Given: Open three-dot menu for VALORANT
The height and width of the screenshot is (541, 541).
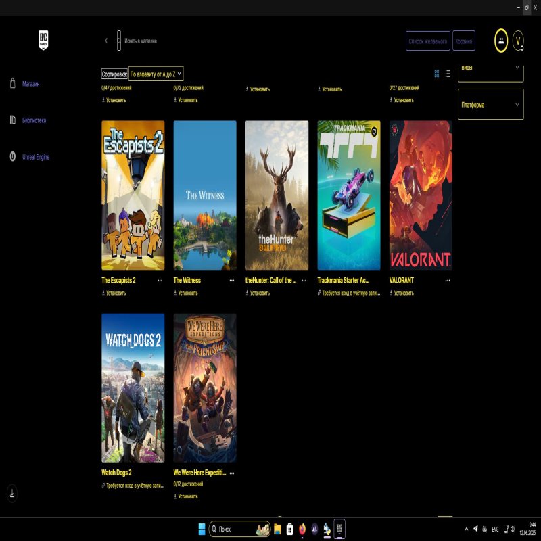Looking at the screenshot, I should (x=448, y=280).
